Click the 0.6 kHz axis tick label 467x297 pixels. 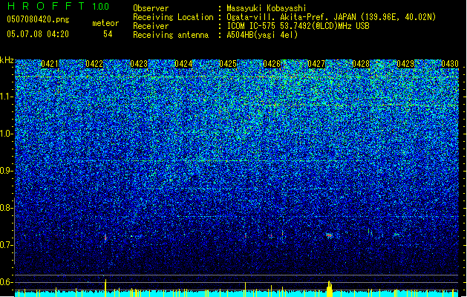coord(6,282)
